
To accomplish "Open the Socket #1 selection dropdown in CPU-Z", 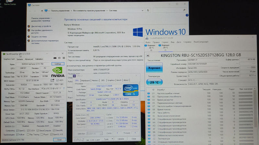I will 95,133.
